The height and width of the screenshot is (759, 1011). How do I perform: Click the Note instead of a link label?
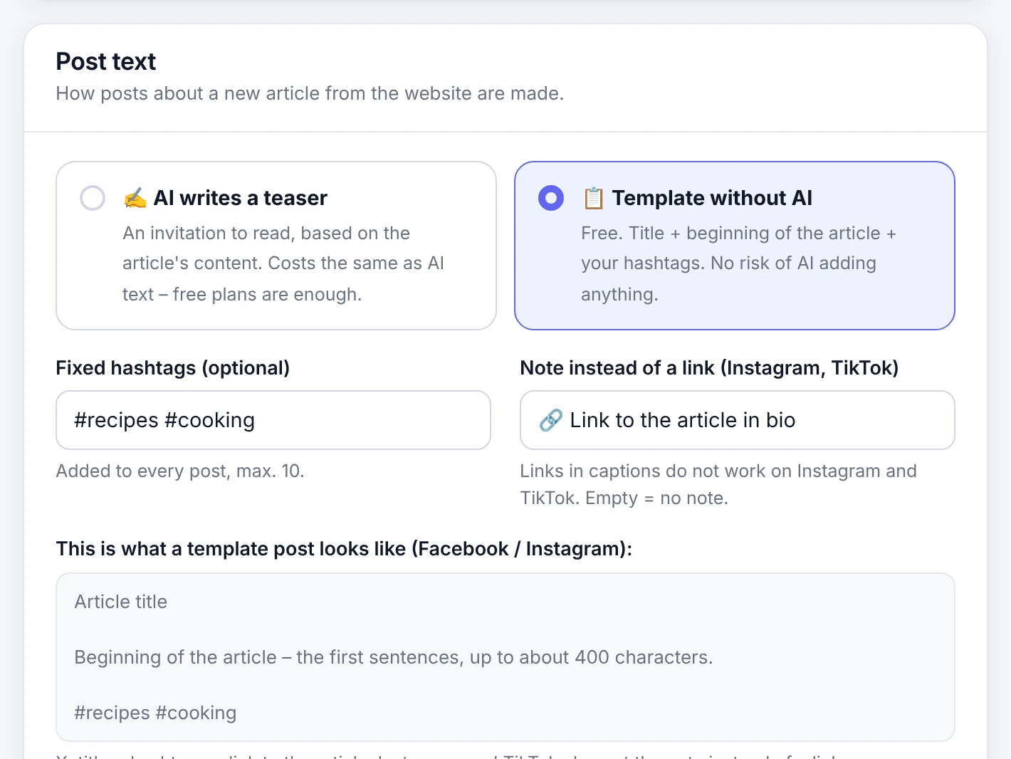pos(710,368)
